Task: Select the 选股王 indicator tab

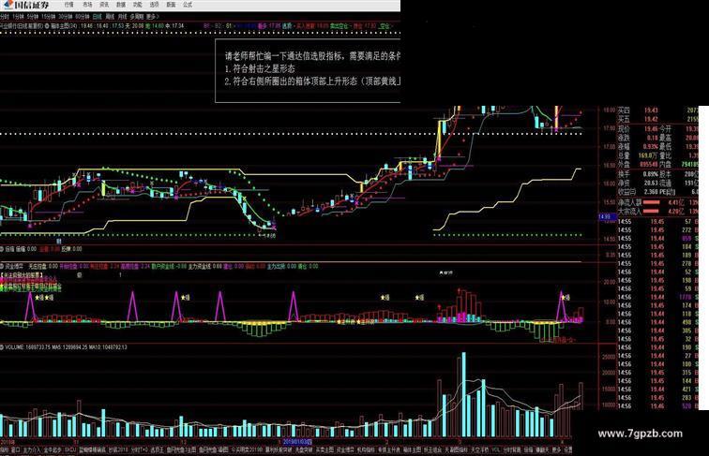Action: 157,450
